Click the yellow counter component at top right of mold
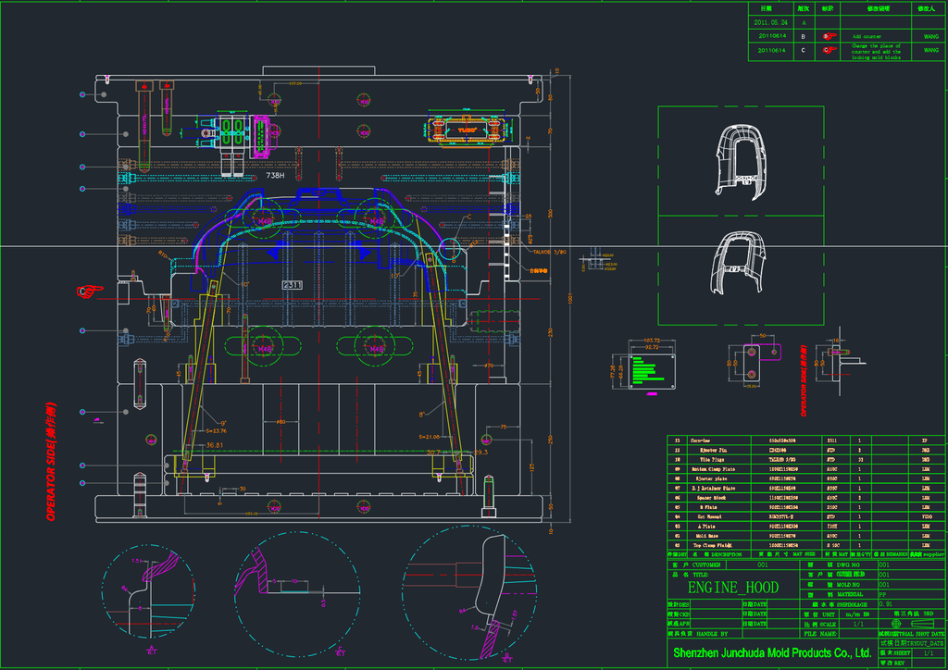 tap(467, 130)
